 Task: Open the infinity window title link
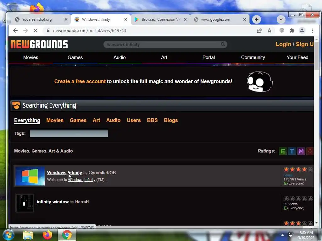click(53, 202)
